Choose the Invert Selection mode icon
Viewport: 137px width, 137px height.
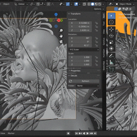[x=127, y=9]
